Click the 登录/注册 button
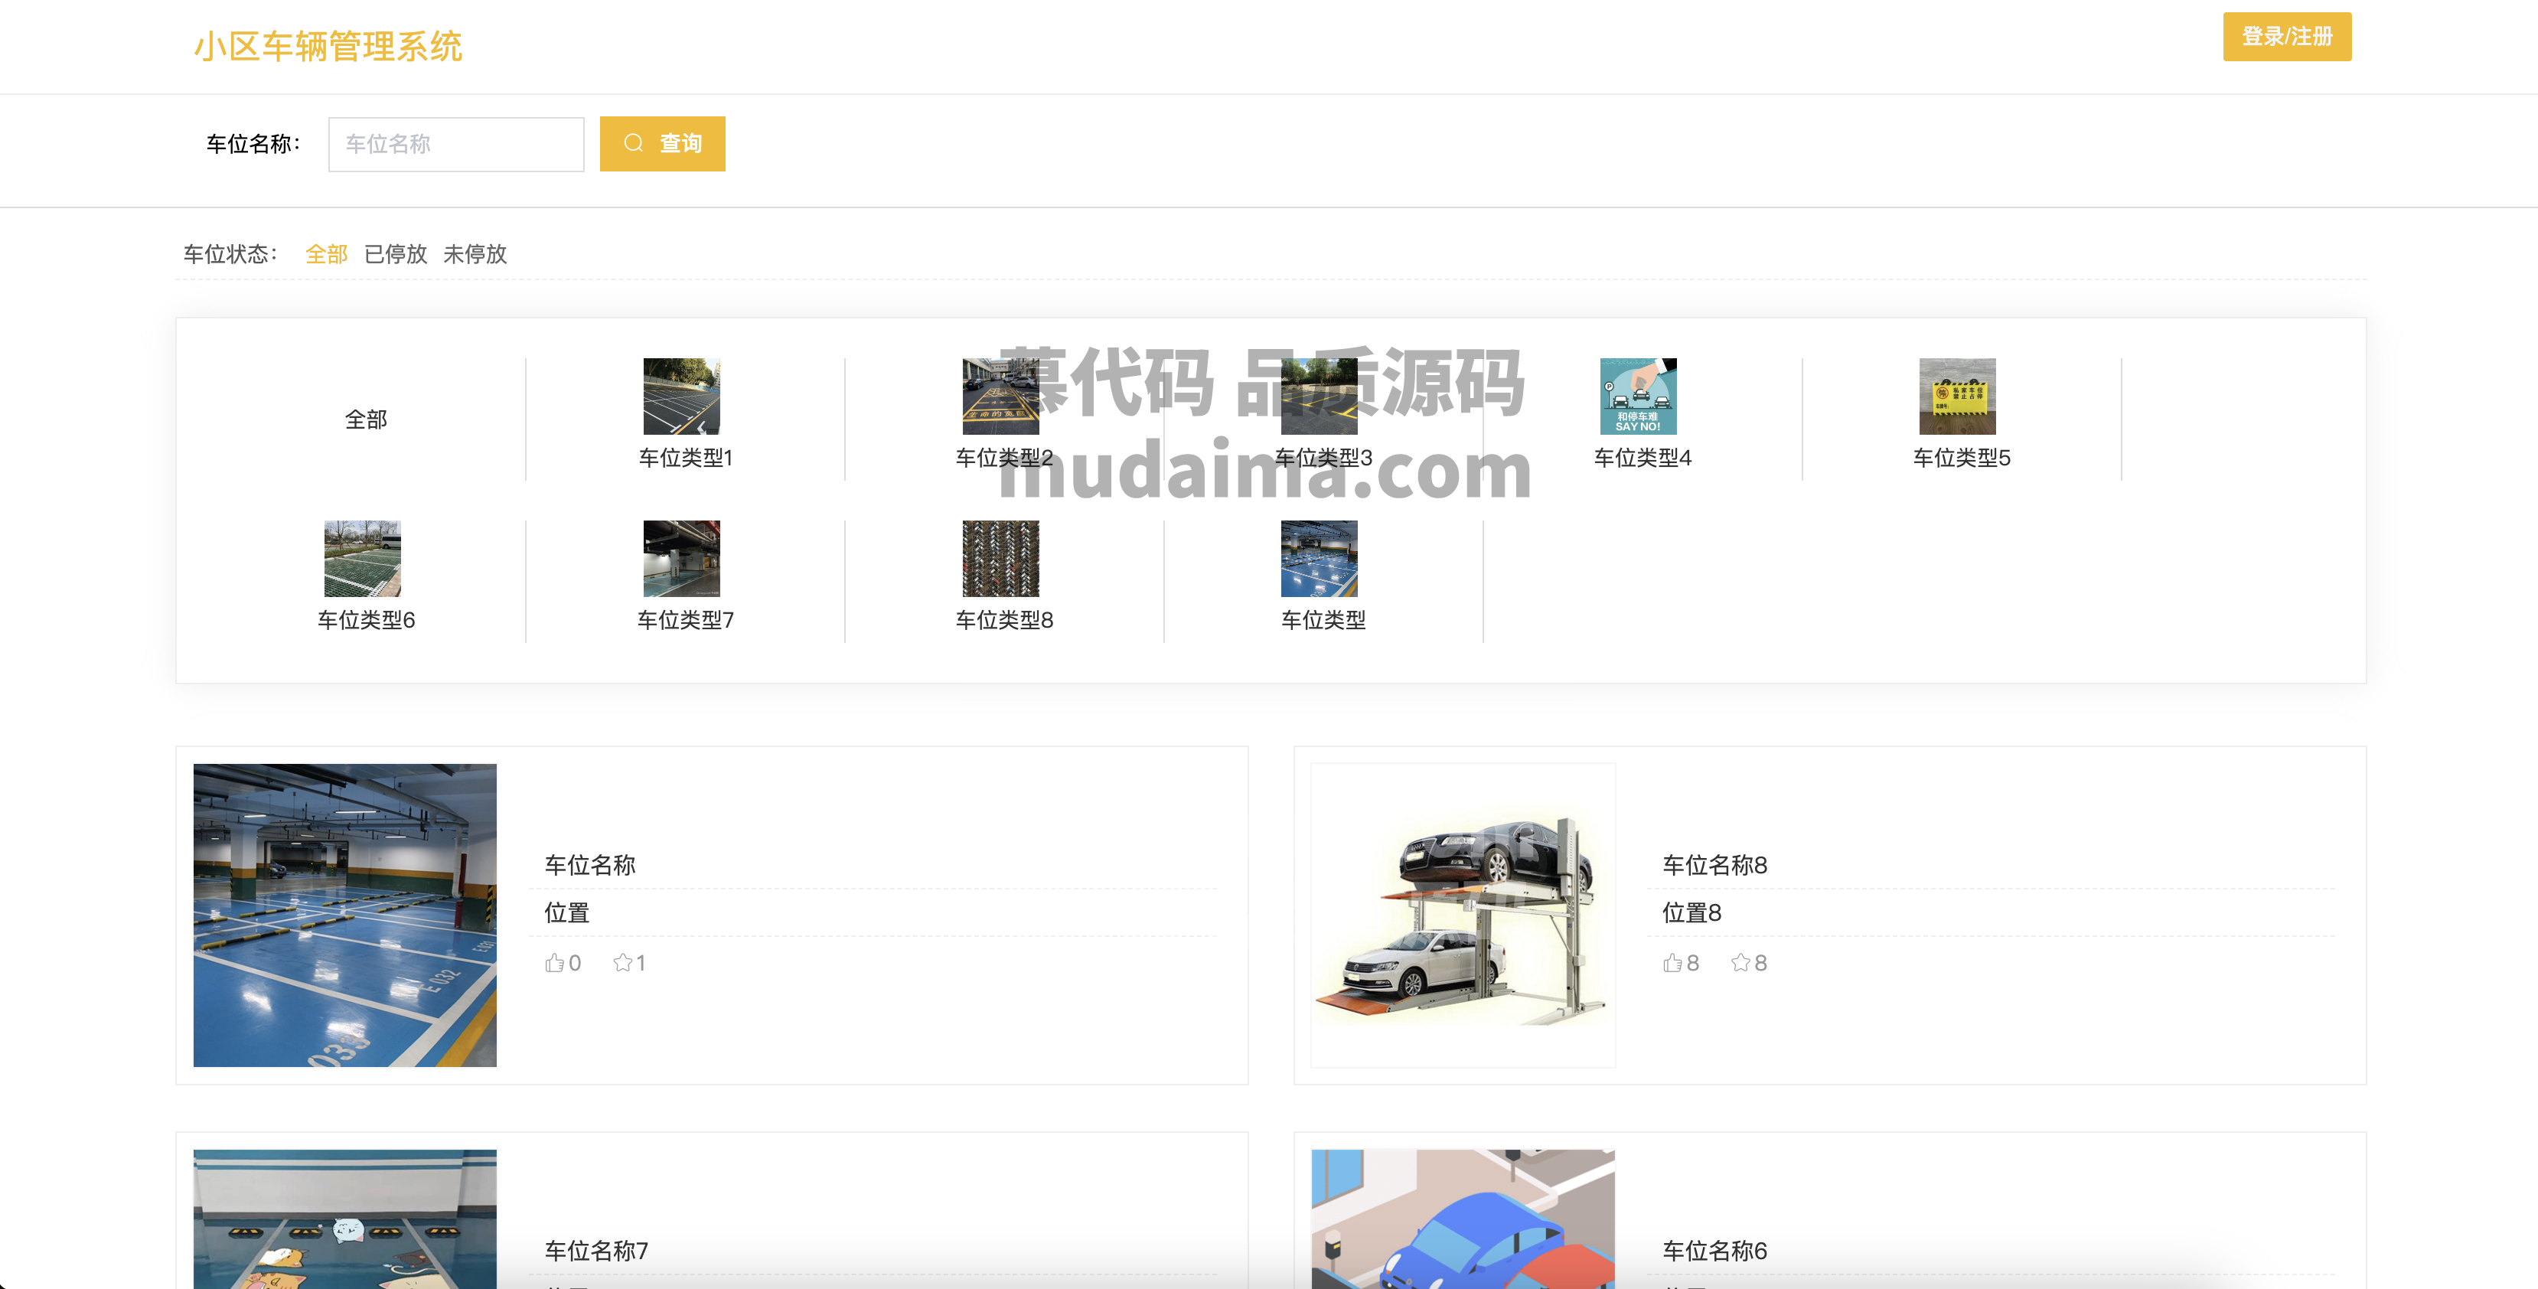Viewport: 2538px width, 1289px height. tap(2285, 37)
